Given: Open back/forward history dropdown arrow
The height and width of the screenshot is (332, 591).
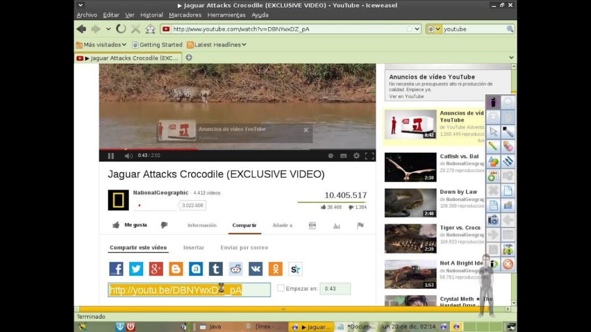Looking at the screenshot, I should pos(108,28).
